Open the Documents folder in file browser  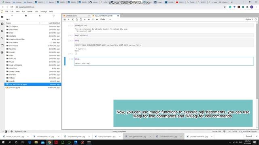pyautogui.click(x=33, y=42)
